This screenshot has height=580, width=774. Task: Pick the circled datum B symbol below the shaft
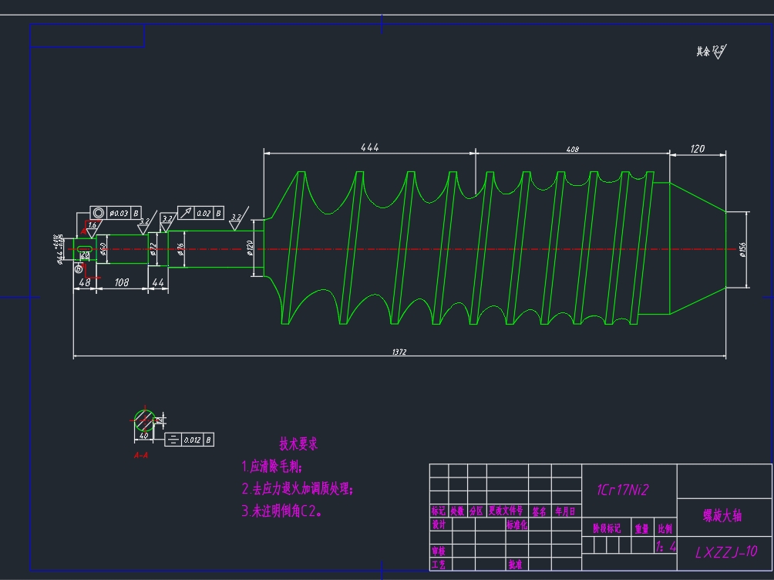79,268
